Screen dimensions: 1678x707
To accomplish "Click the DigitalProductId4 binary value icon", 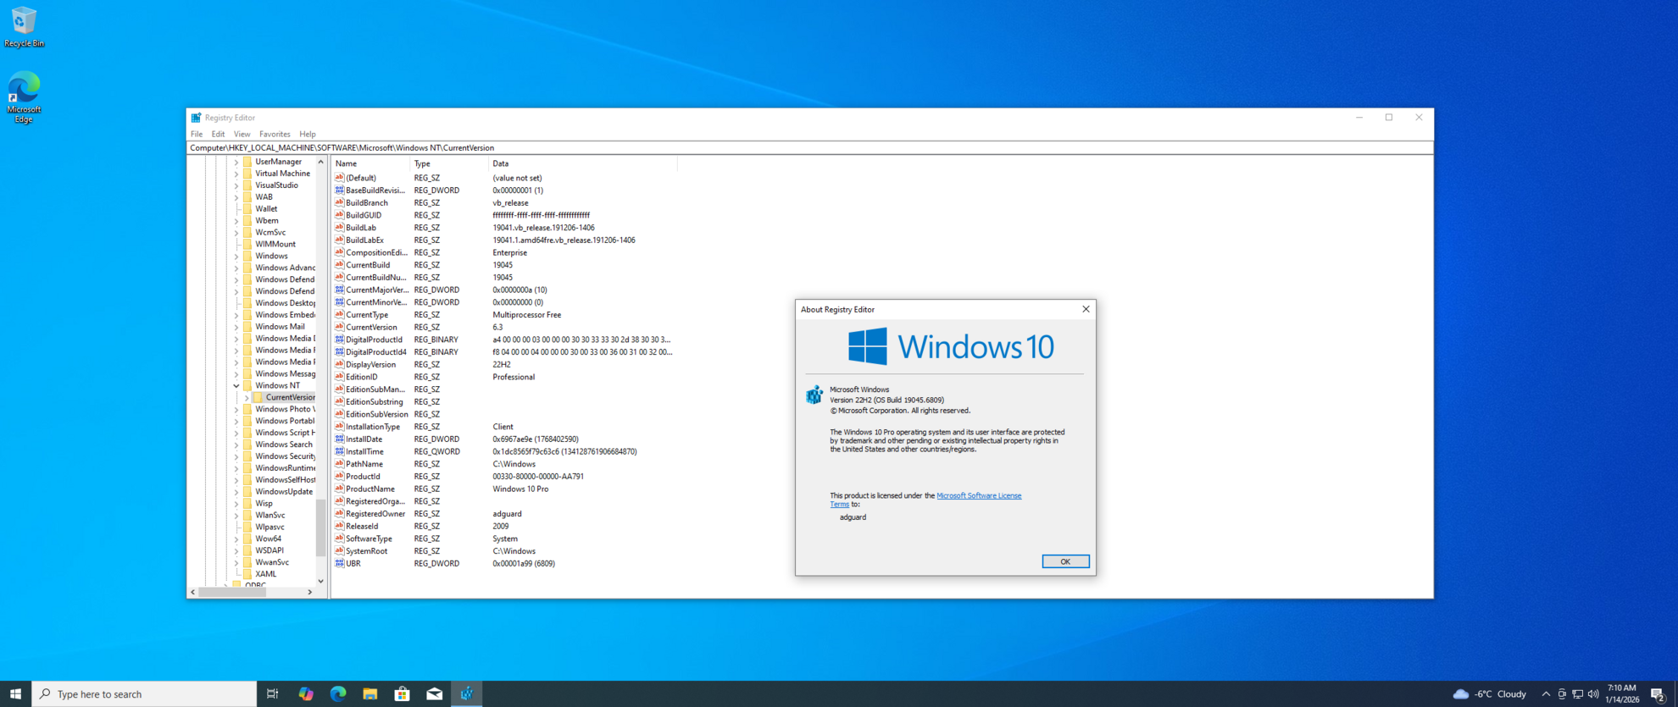I will pyautogui.click(x=339, y=351).
